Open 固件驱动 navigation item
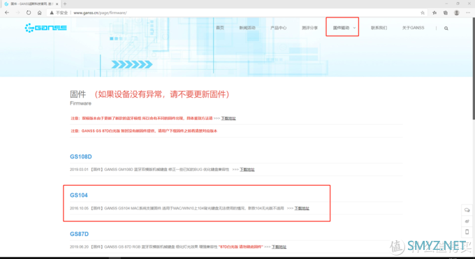475x259 pixels. pyautogui.click(x=341, y=28)
